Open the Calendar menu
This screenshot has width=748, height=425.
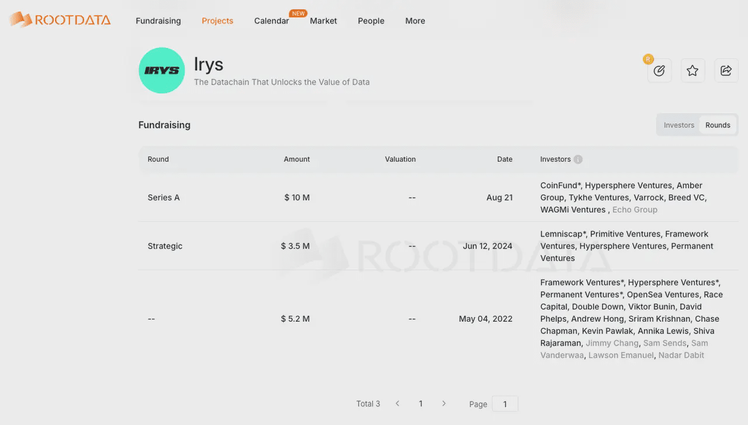(x=272, y=20)
